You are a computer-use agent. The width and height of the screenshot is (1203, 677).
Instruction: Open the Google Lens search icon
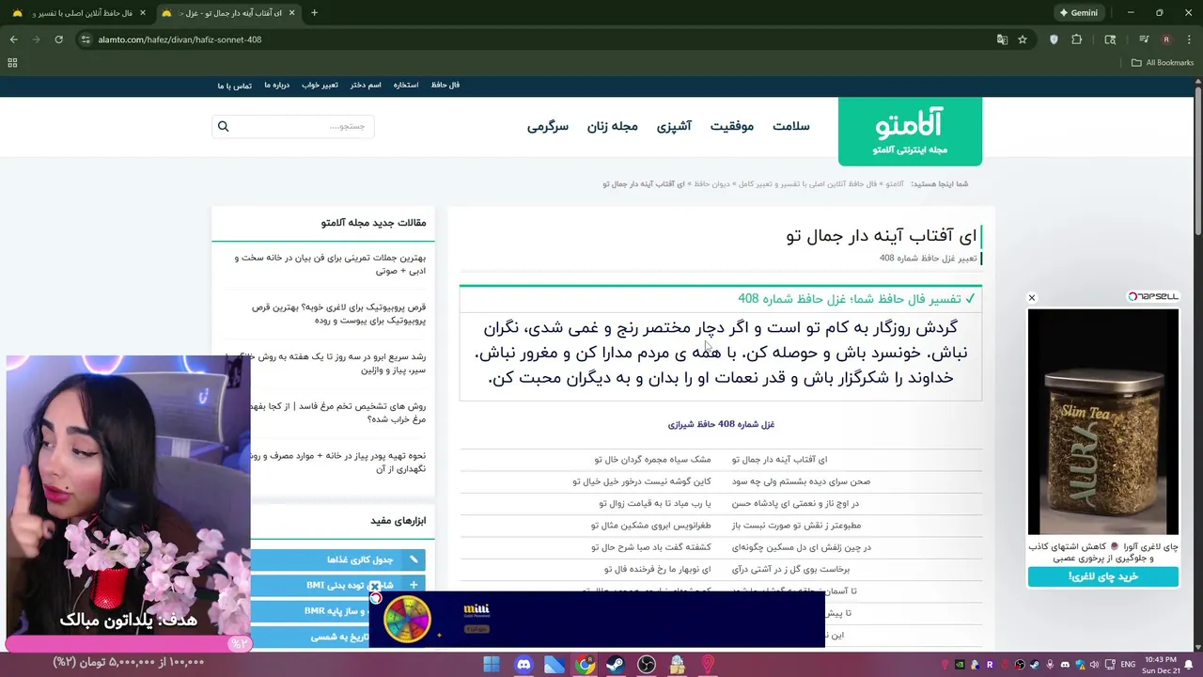[1110, 39]
